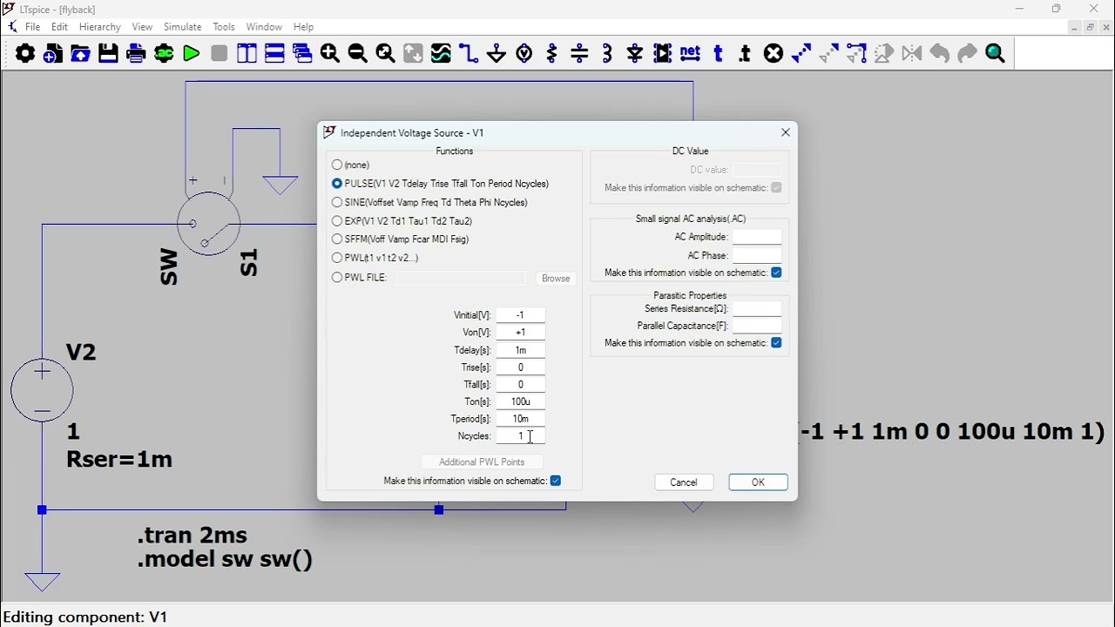
Task: Click the Print icon
Action: 136,54
